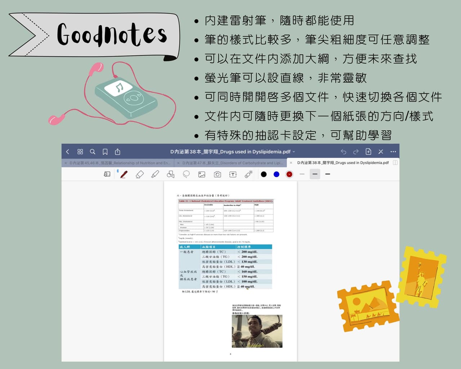
Task: Tap the National Cholesterol Education Program table title
Action: click(x=226, y=201)
